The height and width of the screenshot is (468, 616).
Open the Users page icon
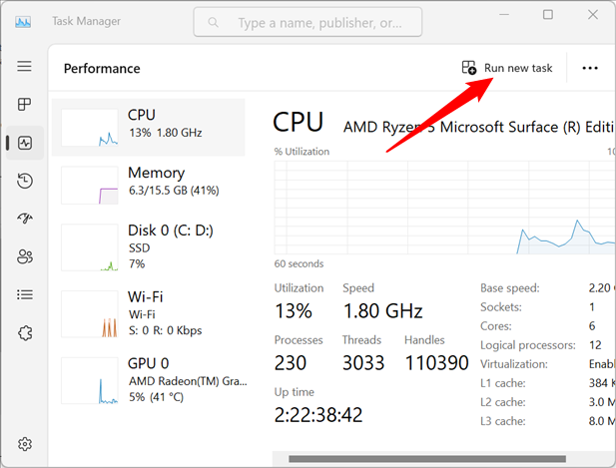coord(25,256)
